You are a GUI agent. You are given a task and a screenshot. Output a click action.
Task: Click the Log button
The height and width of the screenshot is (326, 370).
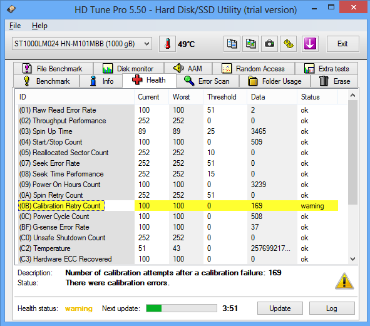332,308
